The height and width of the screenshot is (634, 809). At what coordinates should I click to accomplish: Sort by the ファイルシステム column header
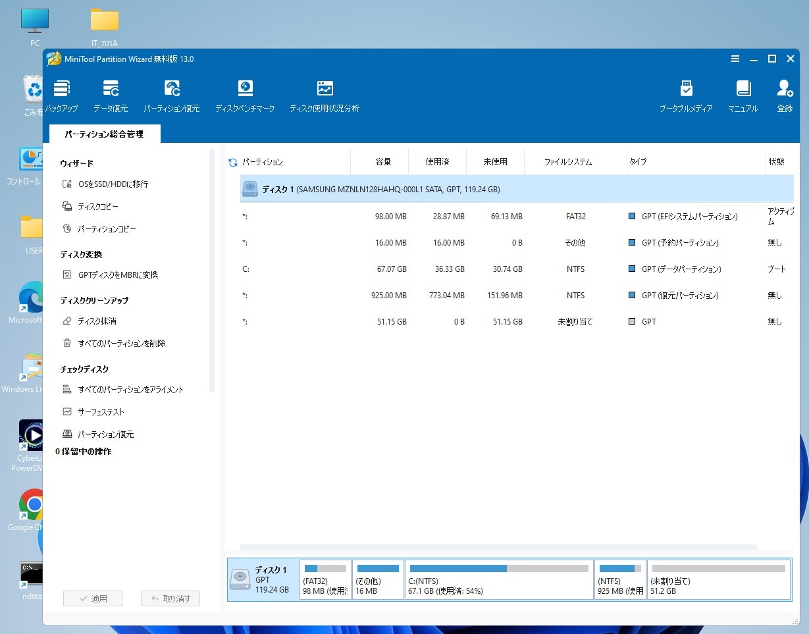point(567,162)
